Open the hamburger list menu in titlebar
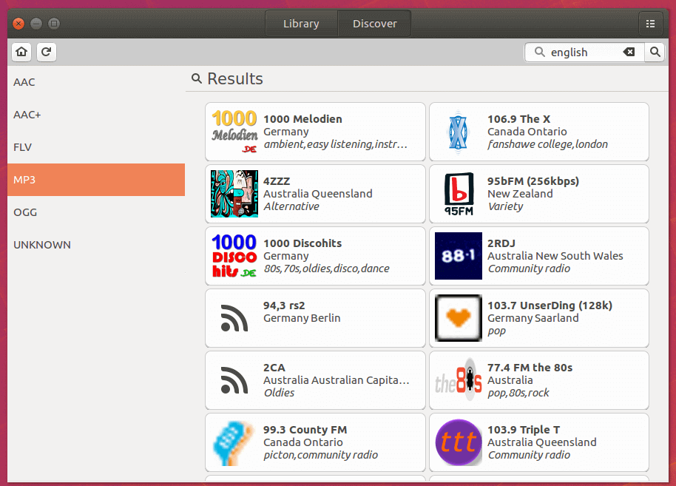Image resolution: width=676 pixels, height=486 pixels. tap(650, 24)
